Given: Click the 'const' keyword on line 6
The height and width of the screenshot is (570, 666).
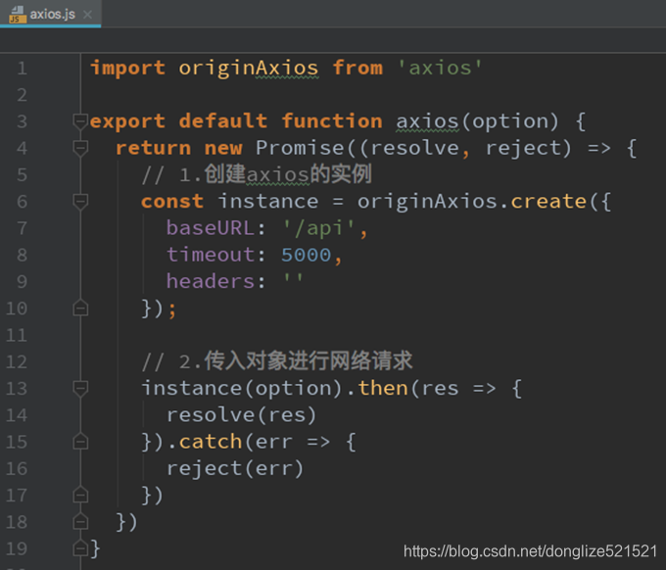Looking at the screenshot, I should pos(172,202).
